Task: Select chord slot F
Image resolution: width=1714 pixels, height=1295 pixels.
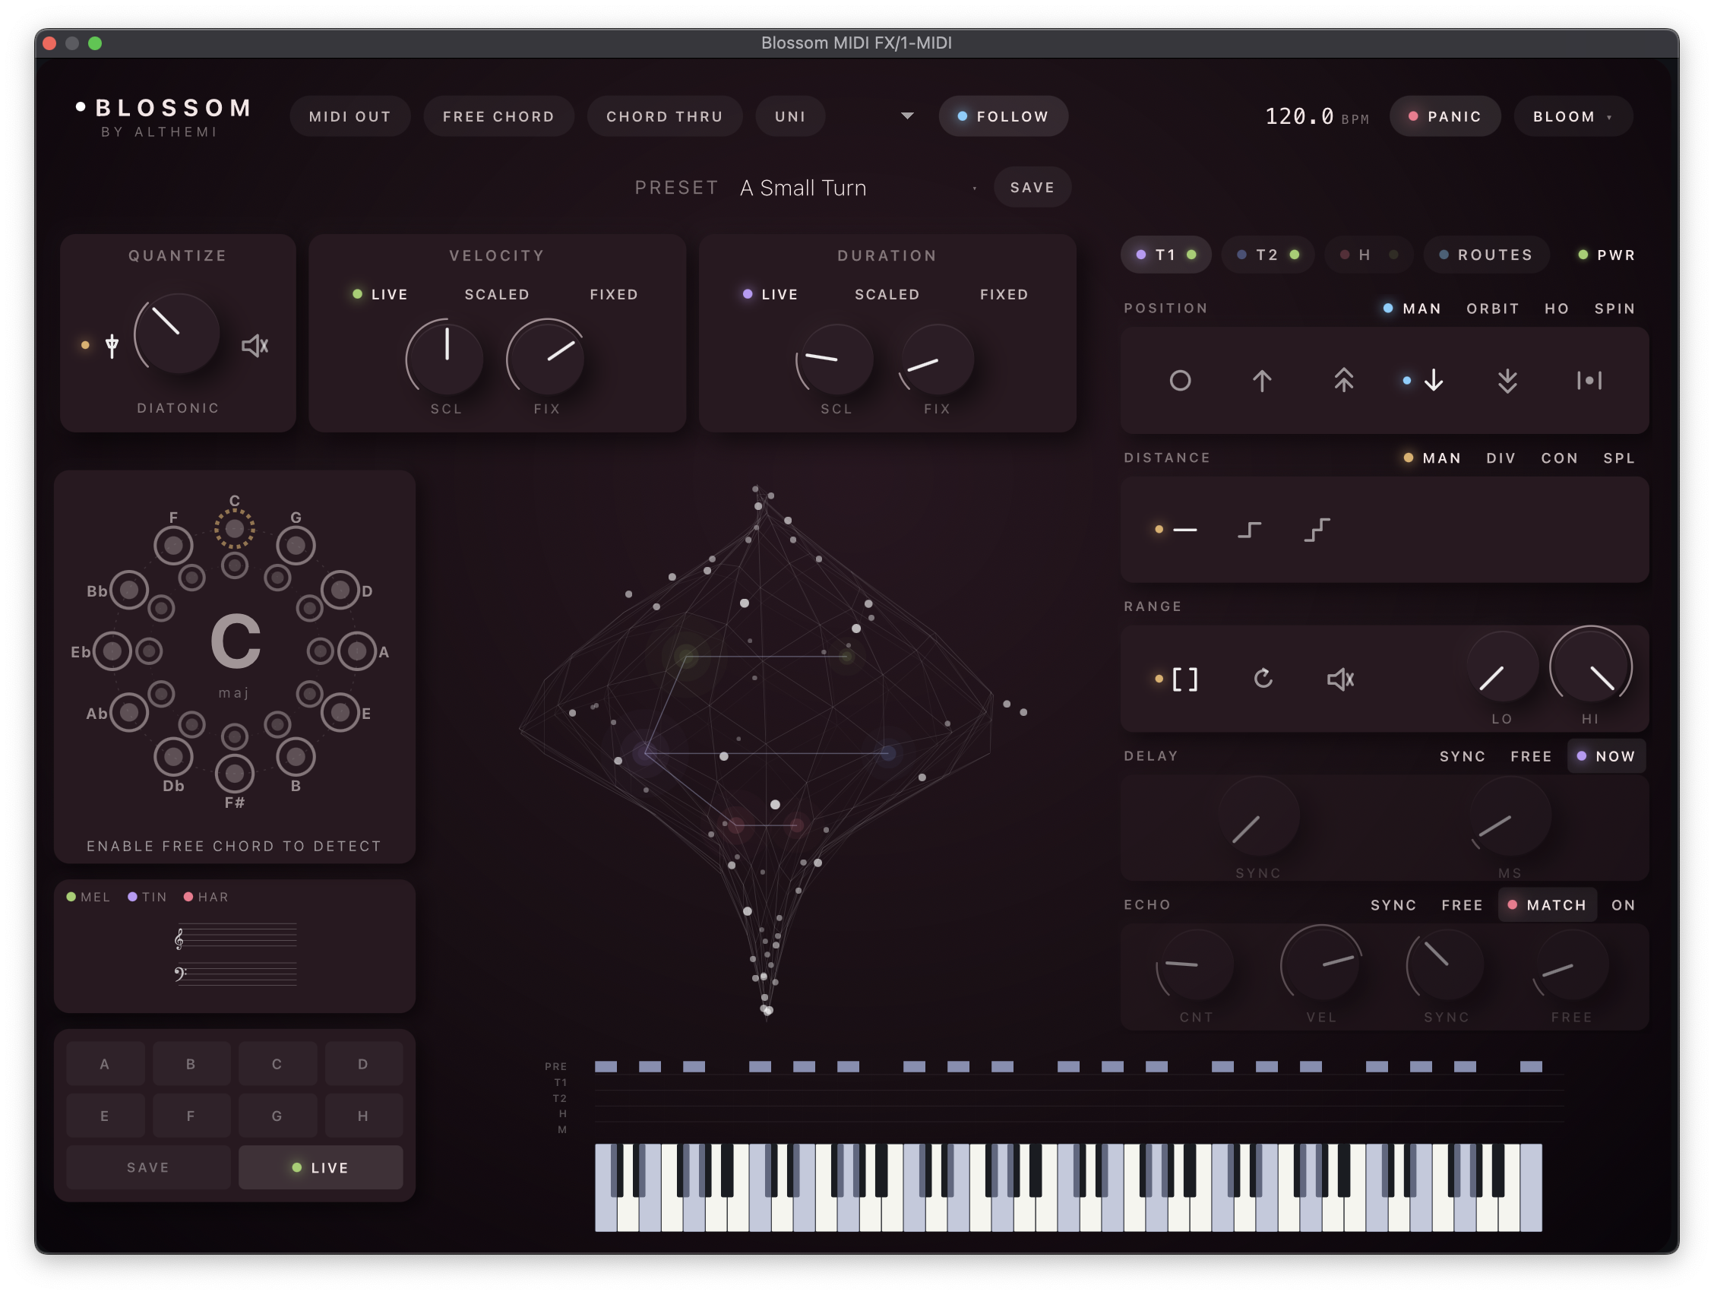Action: (191, 1116)
